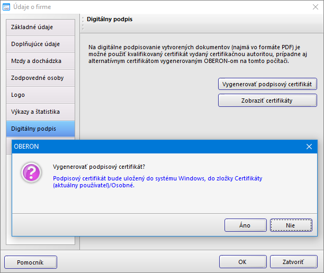This screenshot has width=324, height=273.
Task: Decline with the Nie button
Action: (x=291, y=225)
